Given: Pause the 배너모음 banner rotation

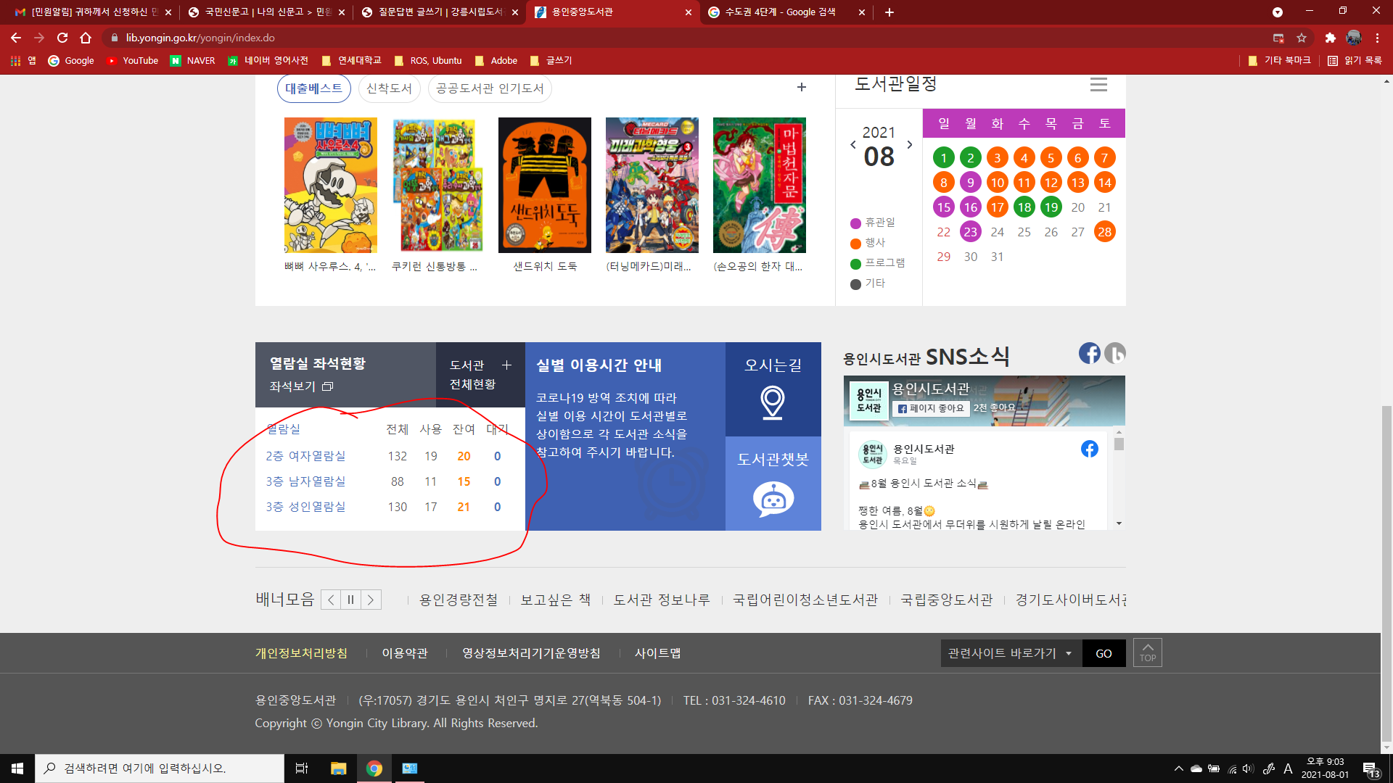Looking at the screenshot, I should point(351,600).
